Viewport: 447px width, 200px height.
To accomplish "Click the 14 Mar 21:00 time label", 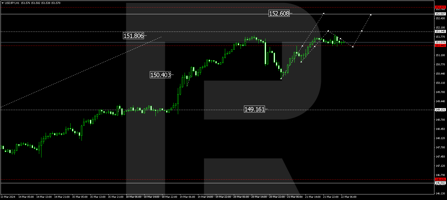I will point(62,197).
